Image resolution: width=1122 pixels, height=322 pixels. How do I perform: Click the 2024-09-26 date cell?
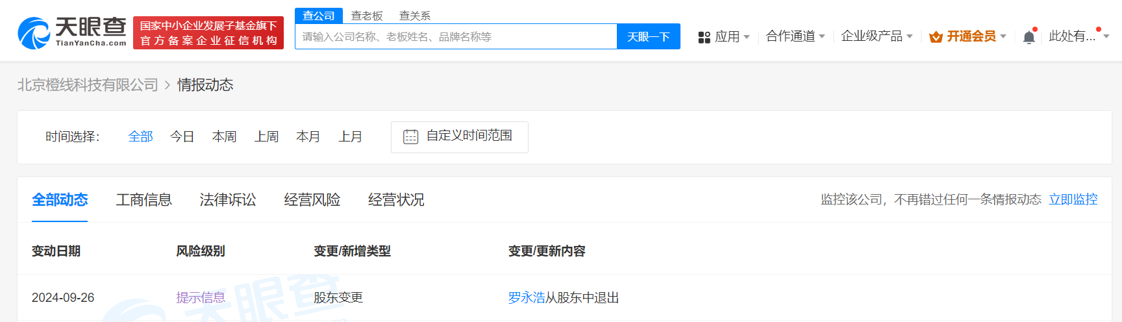pos(63,297)
